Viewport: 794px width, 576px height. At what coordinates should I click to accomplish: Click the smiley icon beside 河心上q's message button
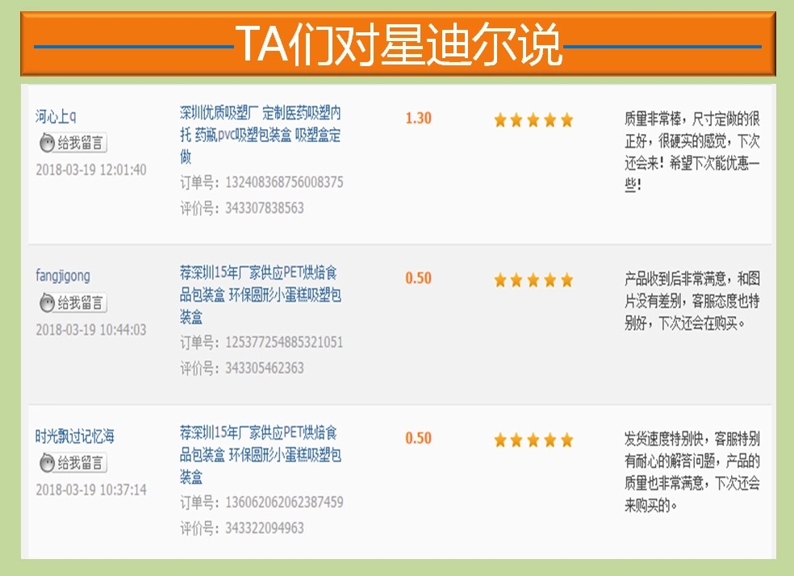click(46, 143)
